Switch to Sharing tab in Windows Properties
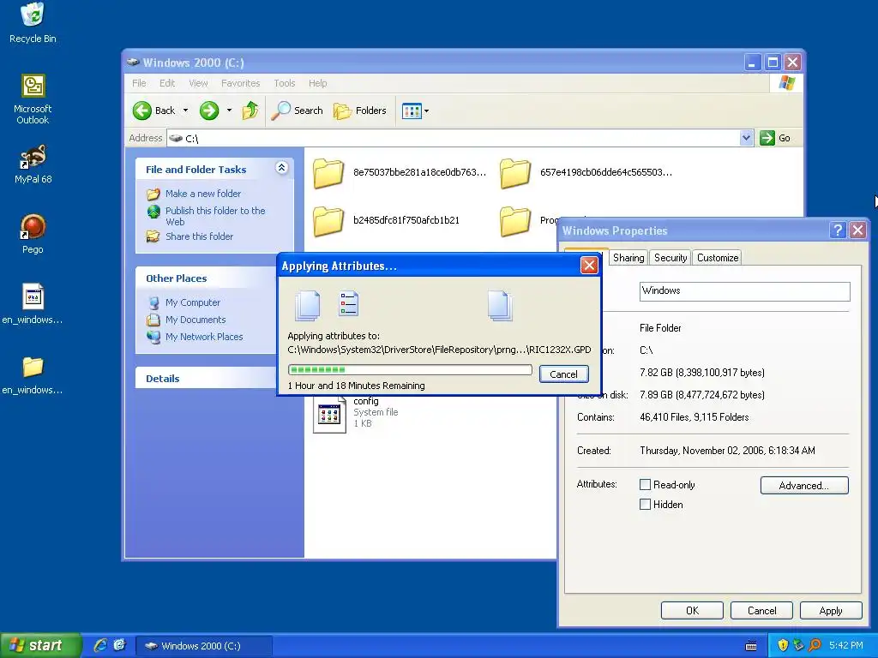878x658 pixels. pos(628,257)
